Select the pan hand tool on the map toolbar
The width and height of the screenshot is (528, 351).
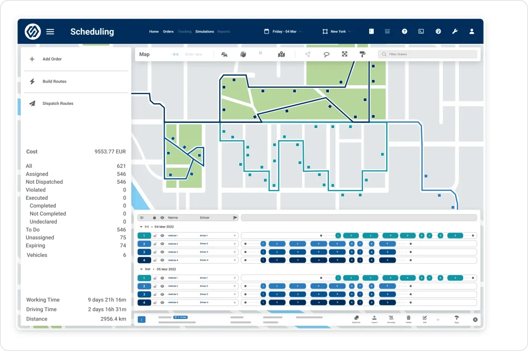tap(243, 54)
